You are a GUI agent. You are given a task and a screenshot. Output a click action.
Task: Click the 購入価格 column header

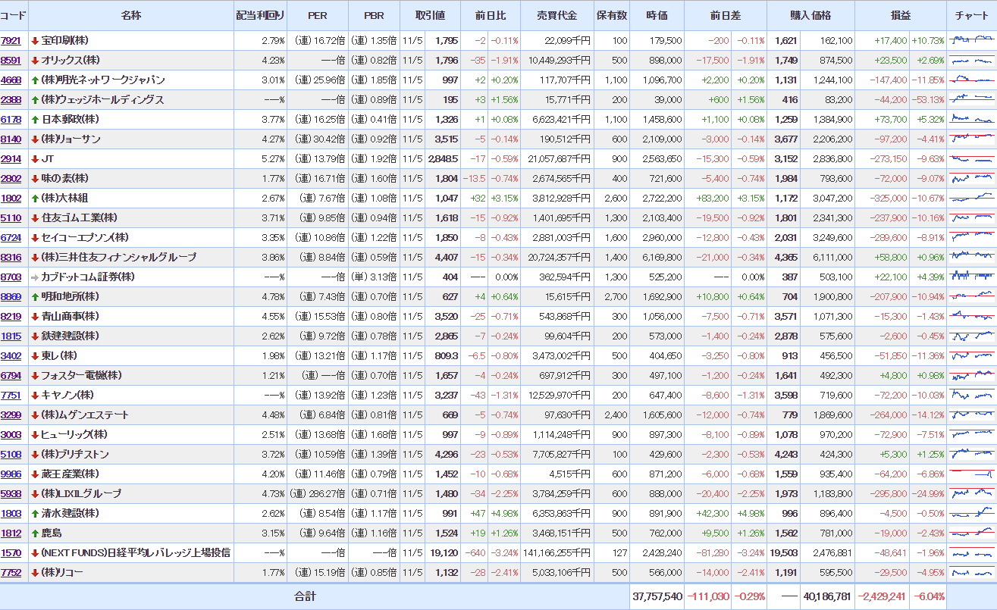click(810, 16)
